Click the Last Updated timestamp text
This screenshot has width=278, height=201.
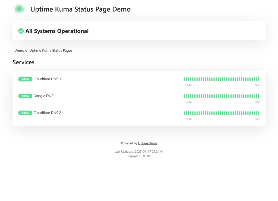tap(139, 151)
